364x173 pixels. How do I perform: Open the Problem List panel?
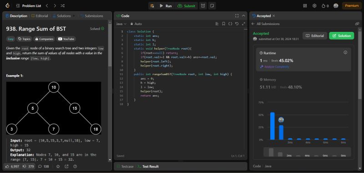[x=29, y=6]
